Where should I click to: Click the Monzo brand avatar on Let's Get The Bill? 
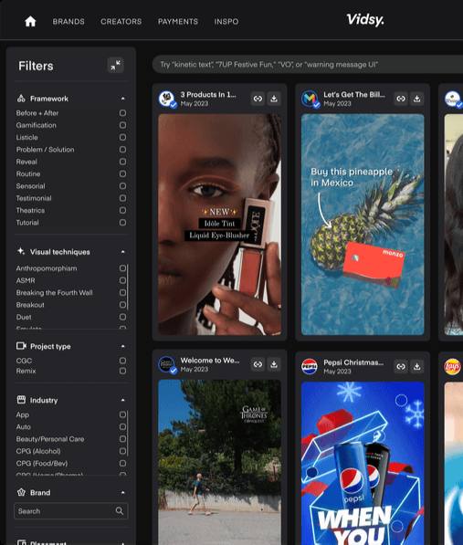click(x=310, y=99)
